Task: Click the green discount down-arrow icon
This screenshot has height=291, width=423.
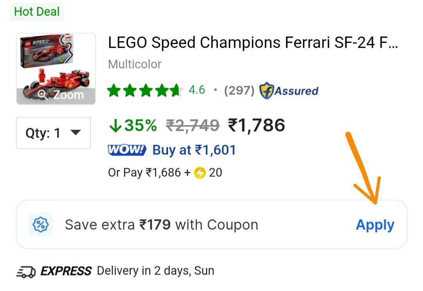Action: pos(115,125)
